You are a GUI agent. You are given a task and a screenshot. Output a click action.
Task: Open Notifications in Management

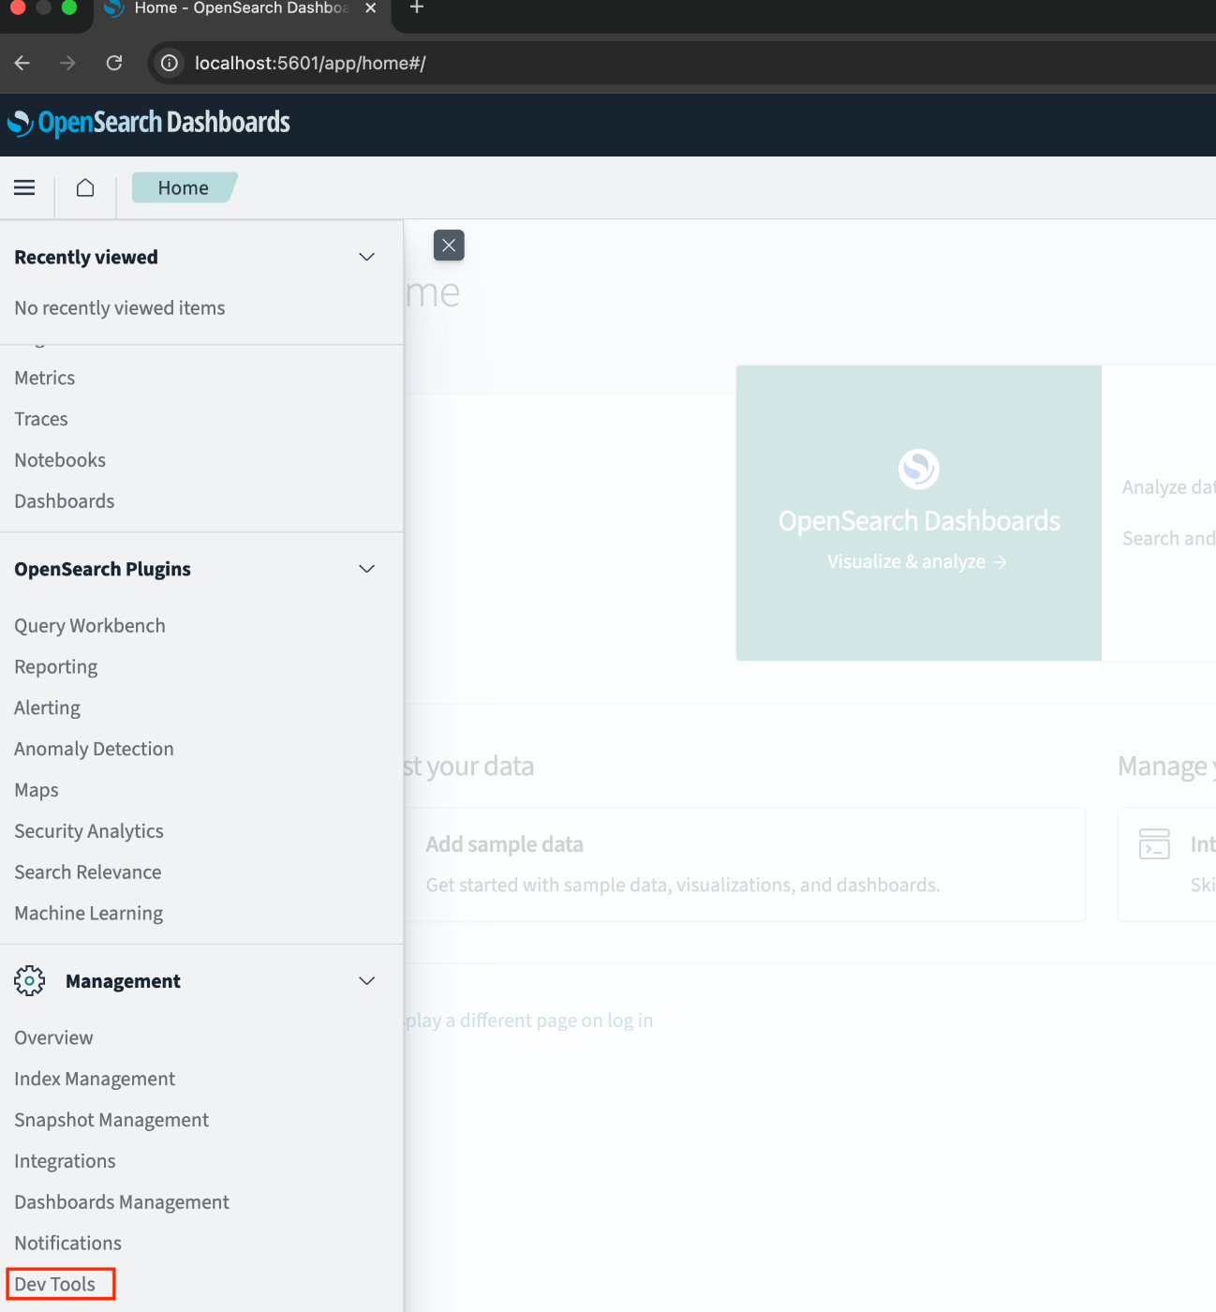coord(67,1244)
